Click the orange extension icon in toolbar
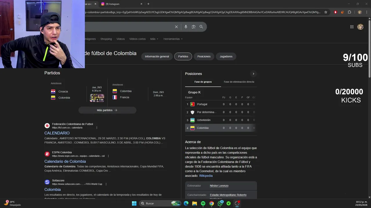The height and width of the screenshot is (208, 371). coord(342,12)
